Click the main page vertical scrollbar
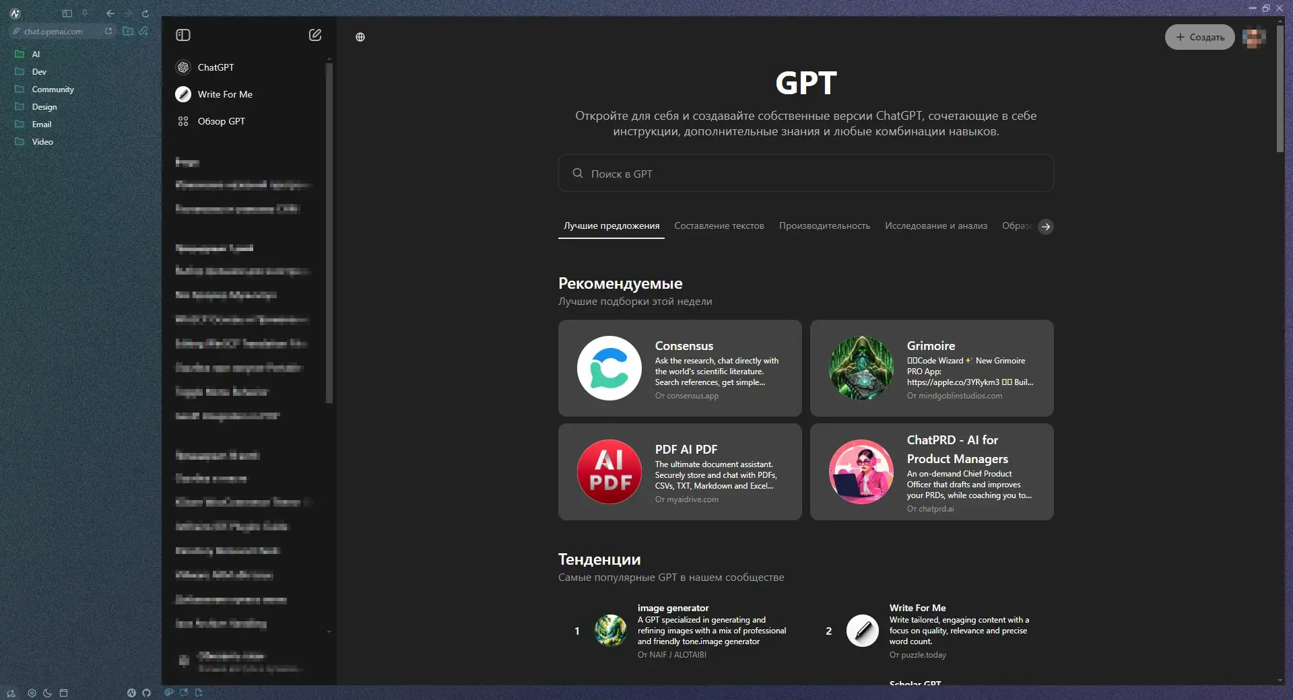The width and height of the screenshot is (1293, 700). tap(1280, 87)
